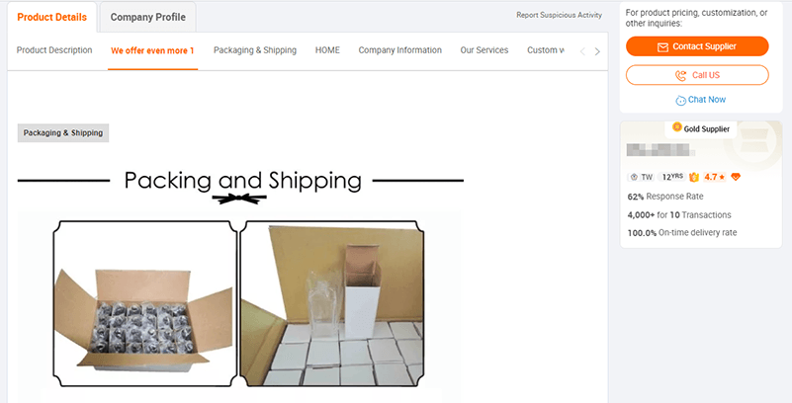Click the award badge icon next to 12YRS
This screenshot has height=403, width=792.
pyautogui.click(x=693, y=177)
